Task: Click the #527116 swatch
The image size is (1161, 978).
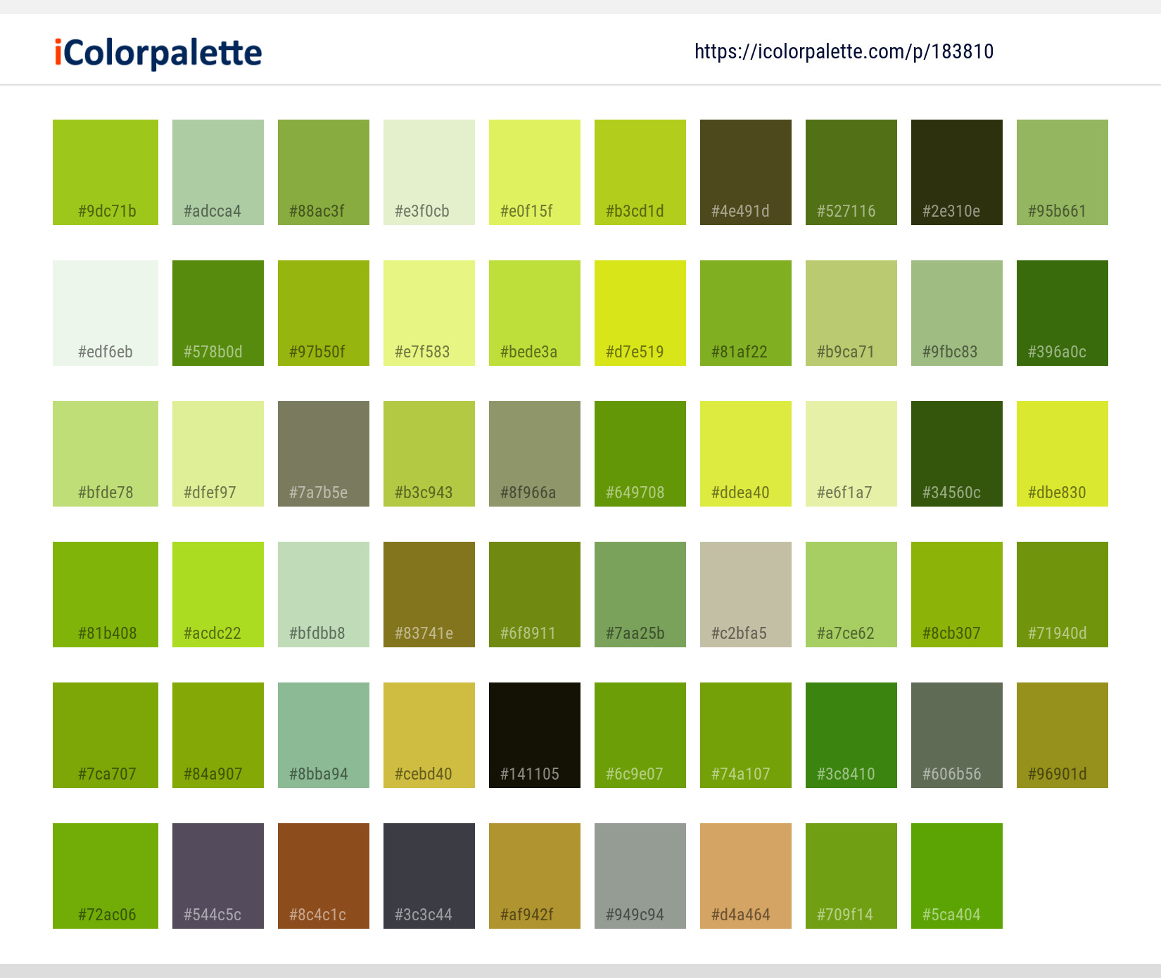Action: (851, 172)
